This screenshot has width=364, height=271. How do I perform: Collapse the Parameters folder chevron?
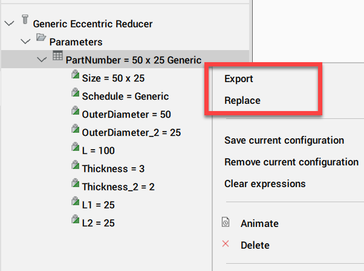25,42
